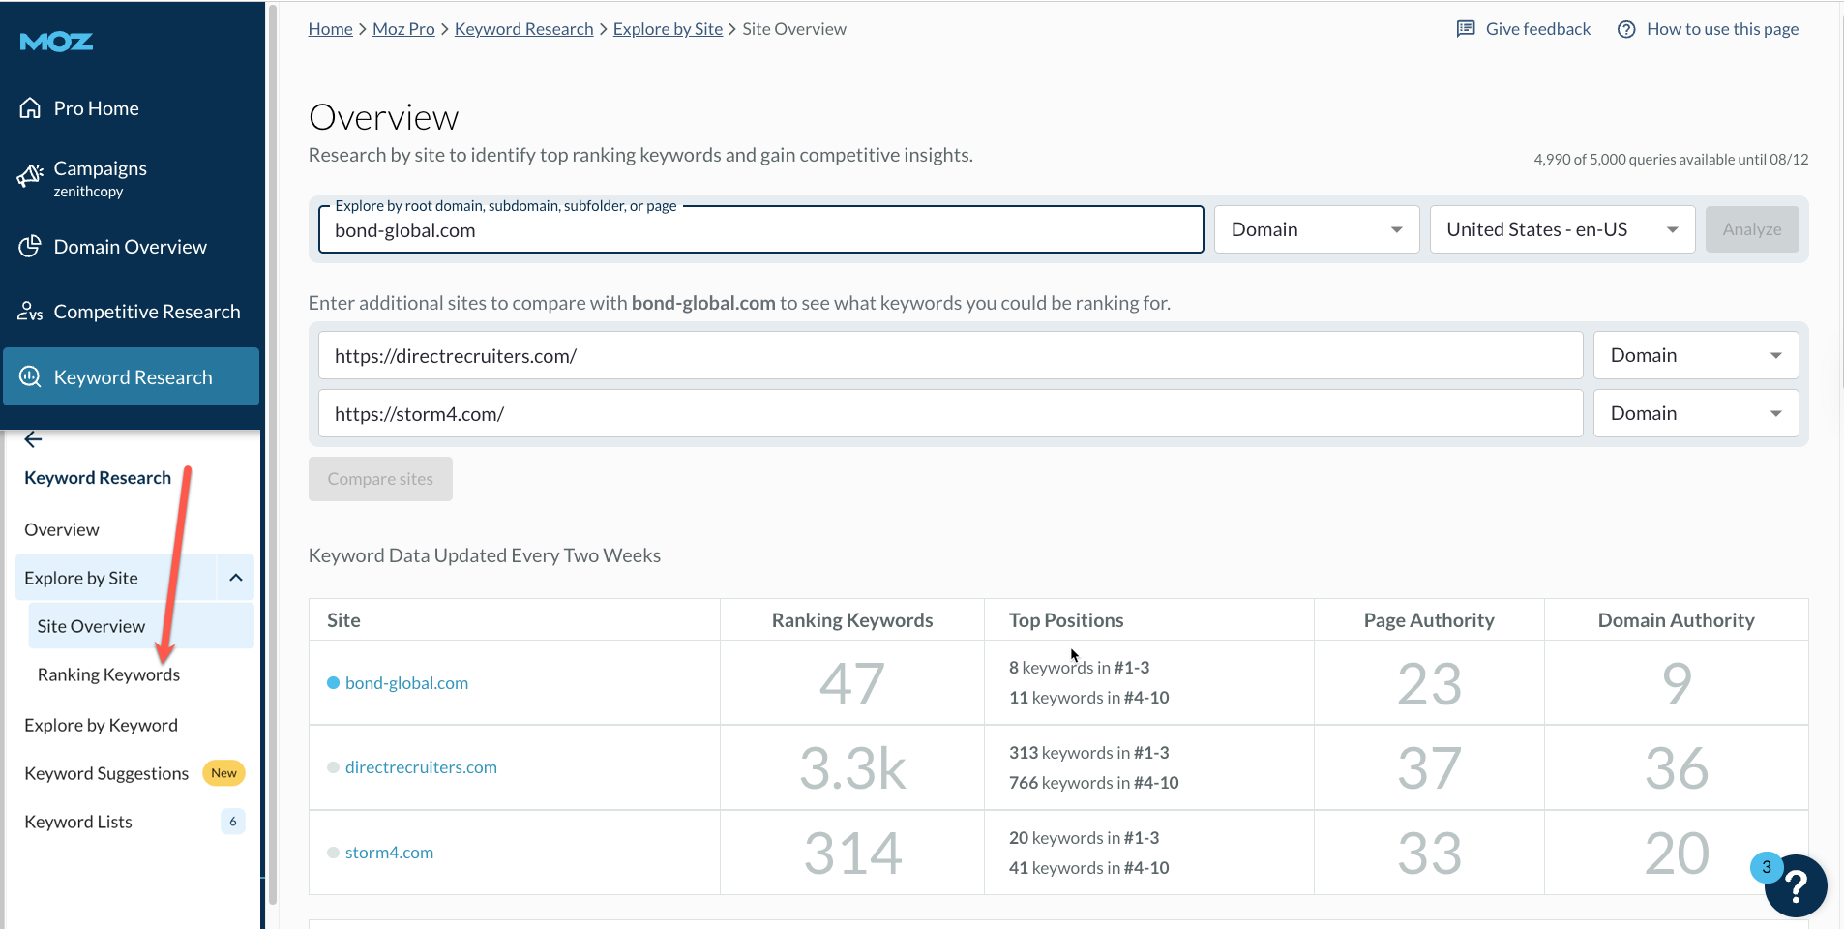Open How to use this page
The height and width of the screenshot is (929, 1844).
point(1722,29)
